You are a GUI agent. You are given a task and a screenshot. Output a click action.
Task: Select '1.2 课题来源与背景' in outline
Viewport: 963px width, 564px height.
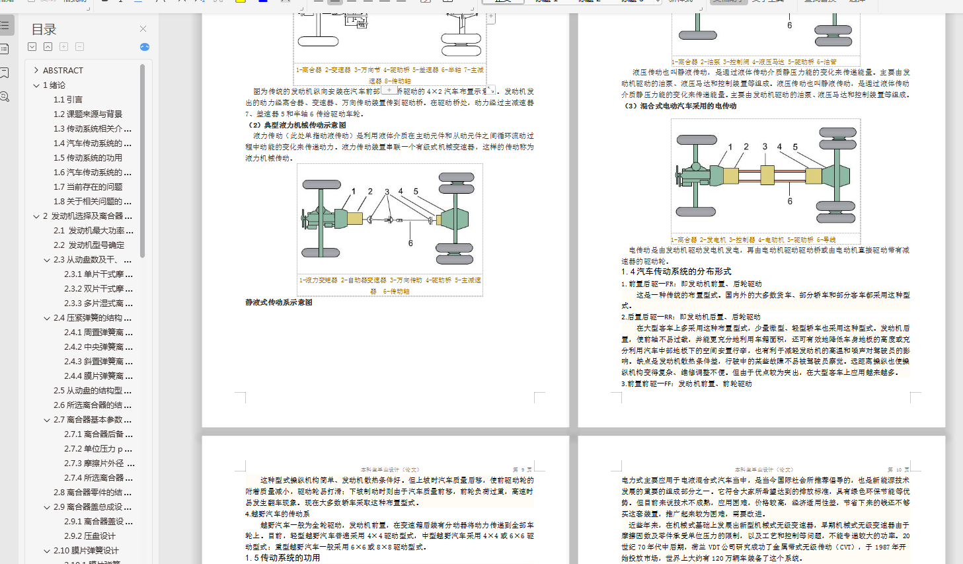point(88,114)
